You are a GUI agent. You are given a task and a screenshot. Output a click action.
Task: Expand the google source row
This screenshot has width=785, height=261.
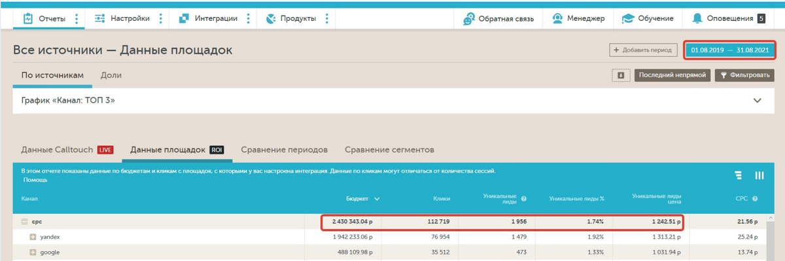pyautogui.click(x=33, y=252)
